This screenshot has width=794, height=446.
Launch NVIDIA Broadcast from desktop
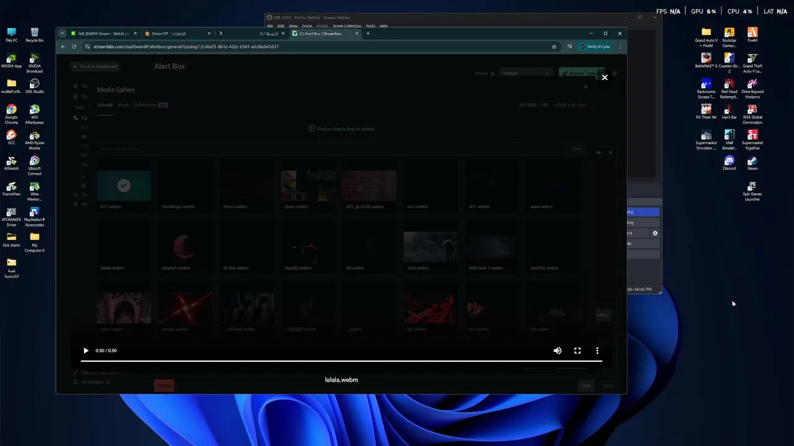35,63
